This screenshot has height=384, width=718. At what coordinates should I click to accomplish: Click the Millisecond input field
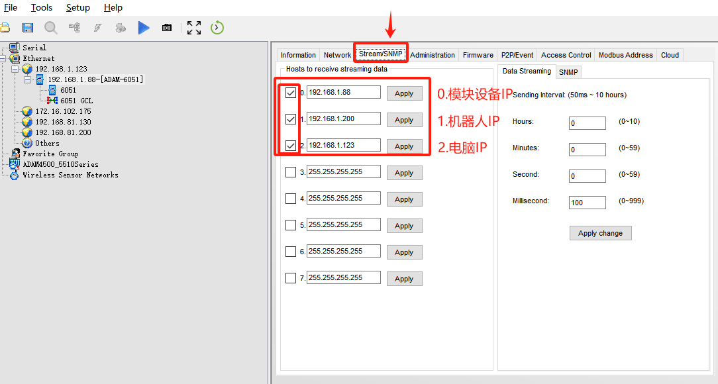pyautogui.click(x=587, y=202)
